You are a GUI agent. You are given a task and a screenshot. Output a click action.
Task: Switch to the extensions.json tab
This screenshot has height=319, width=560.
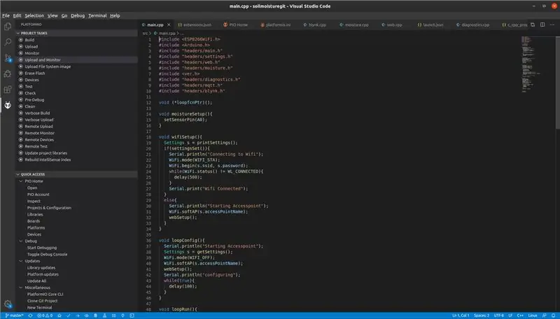point(195,24)
